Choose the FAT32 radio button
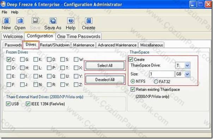Image resolution: width=213 pixels, height=139 pixels. click(x=156, y=81)
